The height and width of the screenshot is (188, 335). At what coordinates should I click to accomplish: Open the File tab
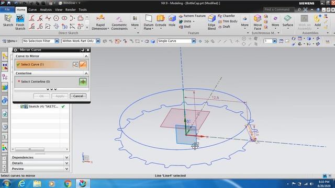[7, 9]
